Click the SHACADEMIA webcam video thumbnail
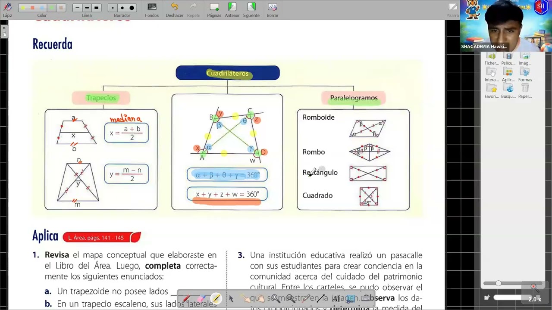The height and width of the screenshot is (310, 552). pos(505,26)
